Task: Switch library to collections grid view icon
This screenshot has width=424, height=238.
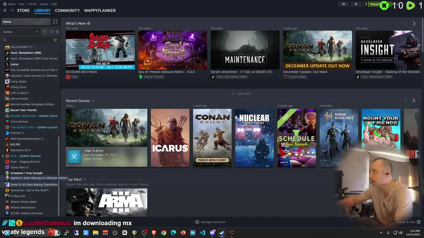Action: (55, 21)
